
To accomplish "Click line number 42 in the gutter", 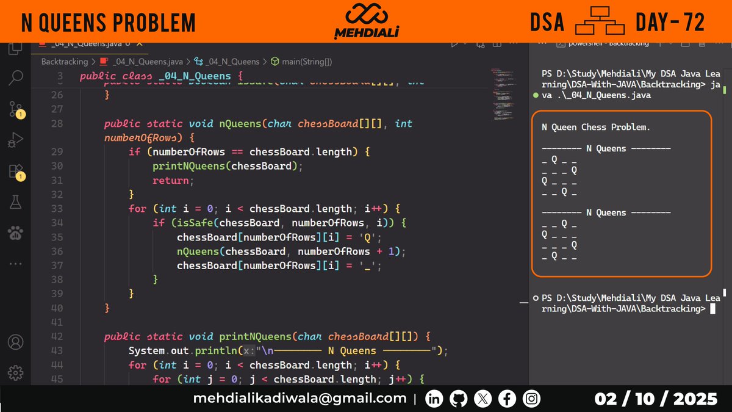I will pos(57,336).
